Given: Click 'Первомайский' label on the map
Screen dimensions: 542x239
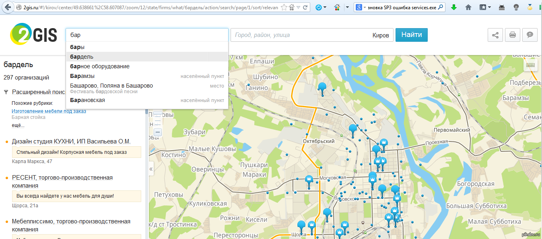Looking at the screenshot, I should 452,130.
